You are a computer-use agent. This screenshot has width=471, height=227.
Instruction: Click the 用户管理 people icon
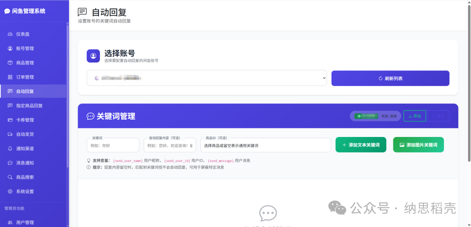[10, 223]
